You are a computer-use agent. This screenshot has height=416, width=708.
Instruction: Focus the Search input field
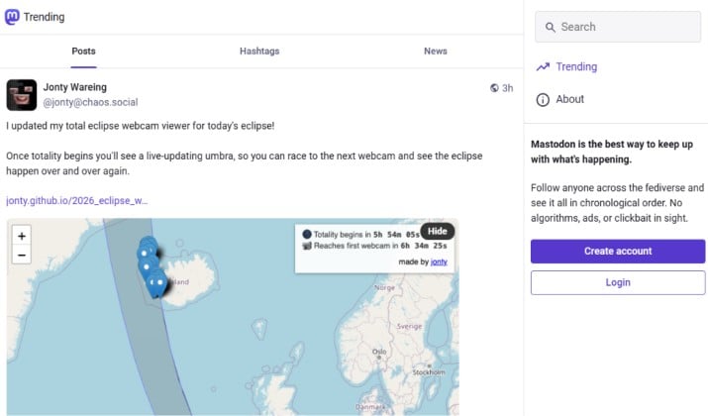[x=618, y=27]
